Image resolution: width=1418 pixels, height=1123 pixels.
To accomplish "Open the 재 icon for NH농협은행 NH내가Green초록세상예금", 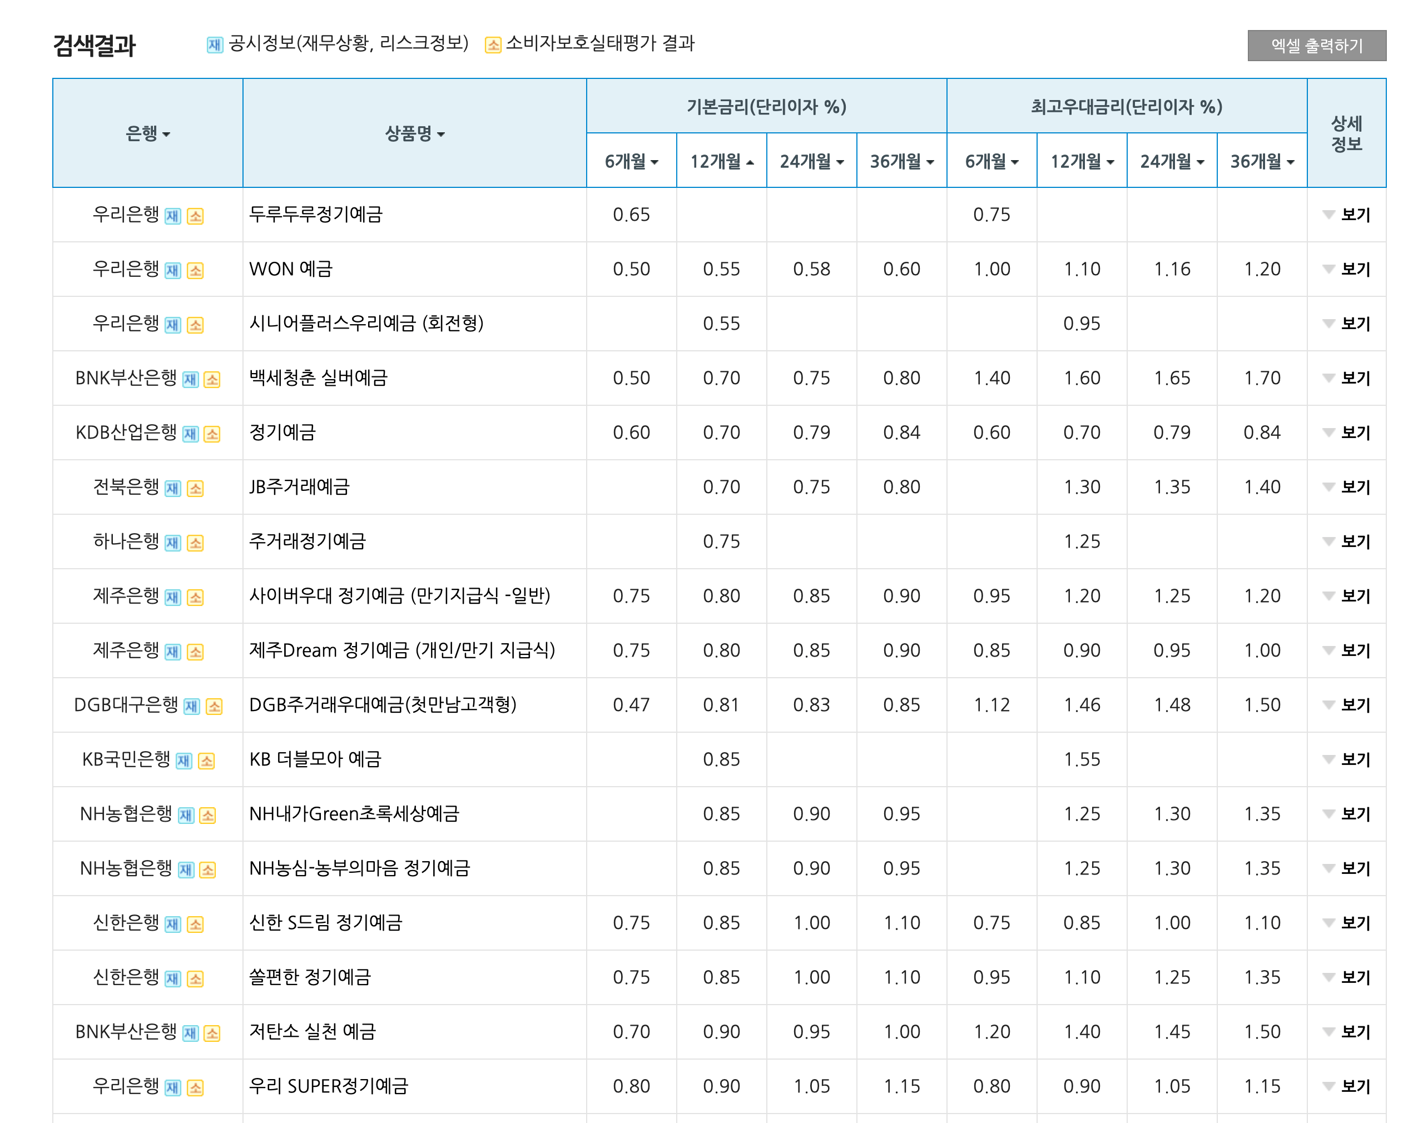I will 186,816.
